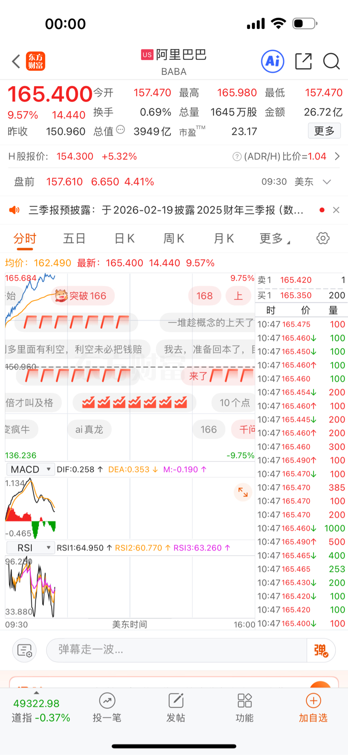Screen dimensions: 348x755
Task: Tap the 一堆趁概念的上天了 danmaku
Action: 208,323
